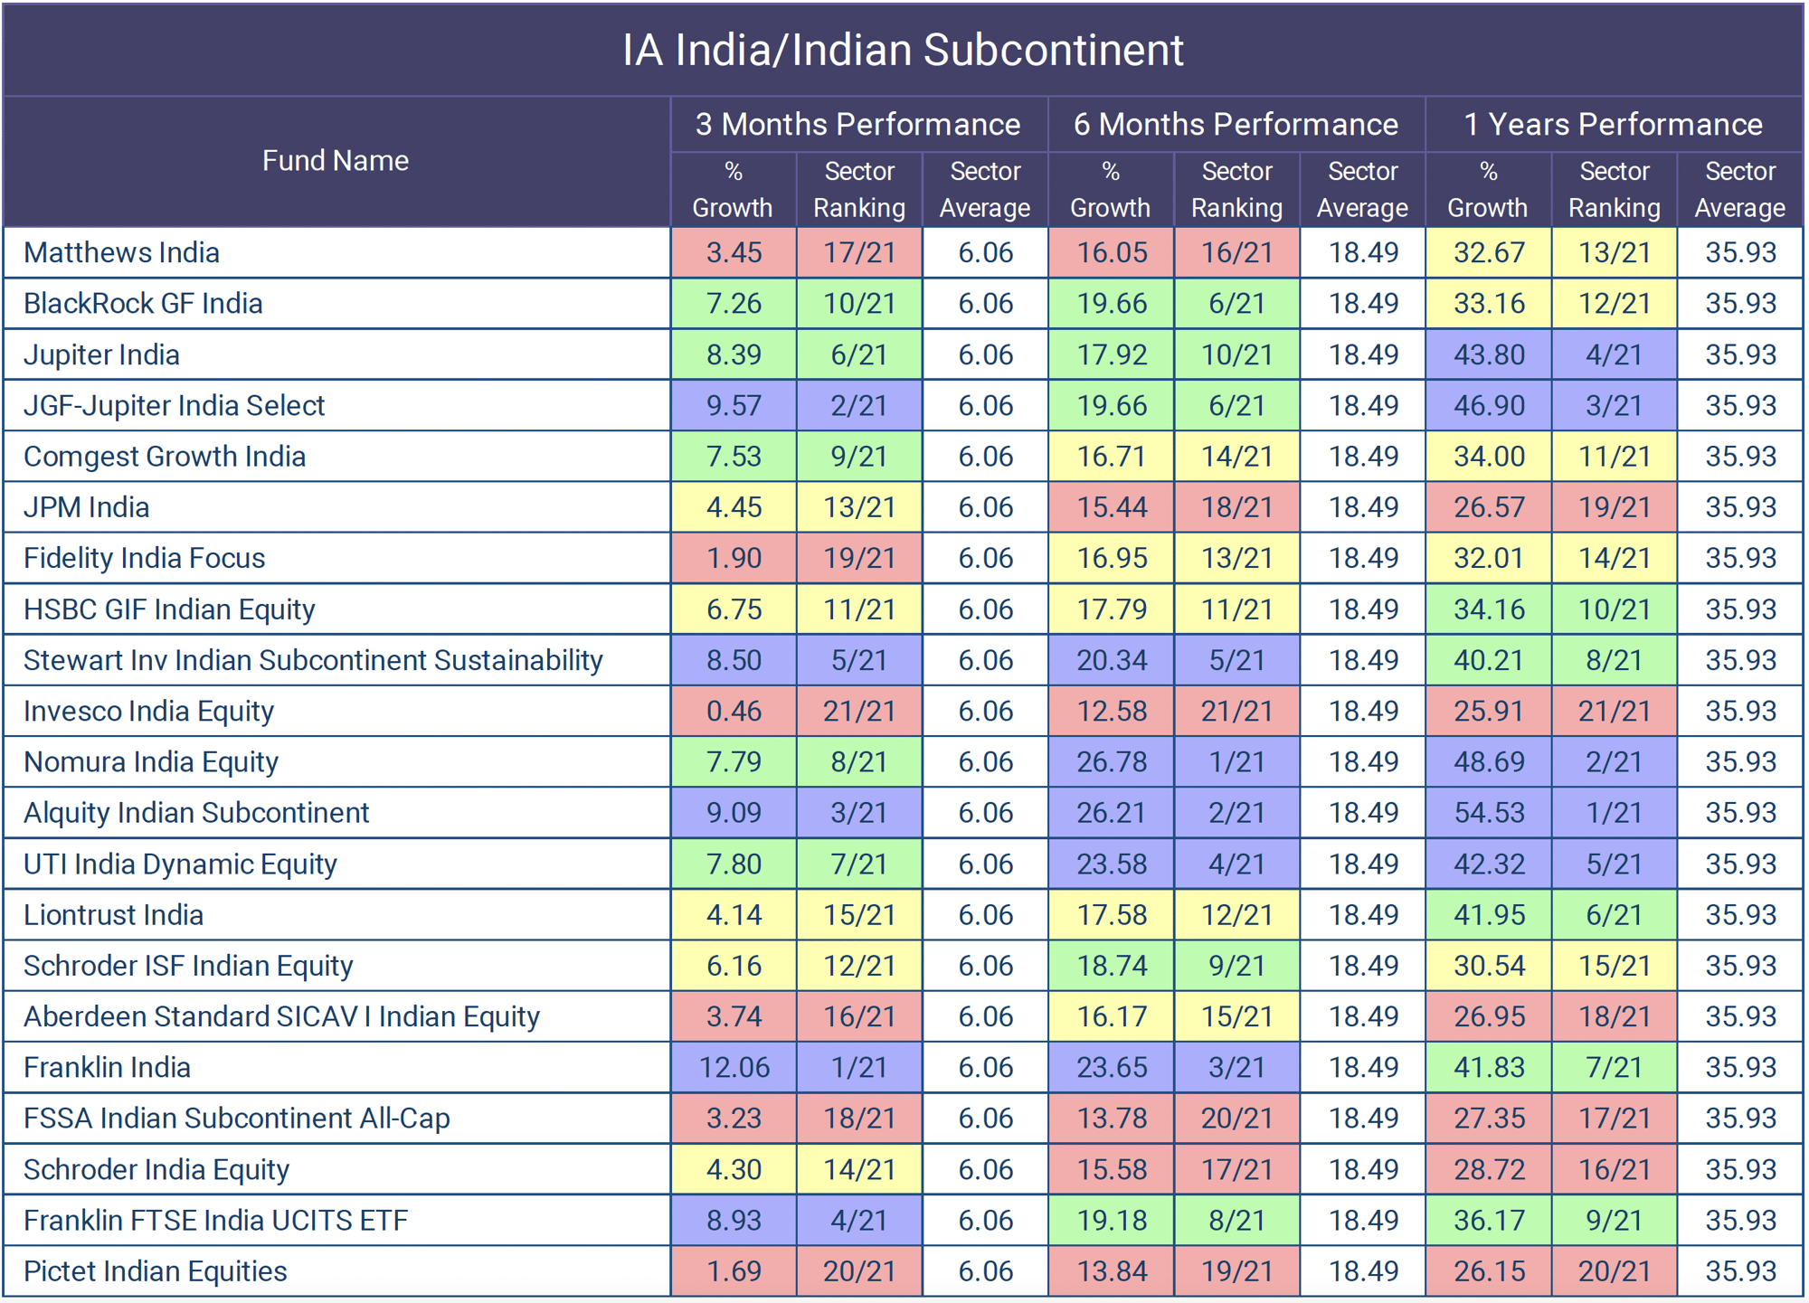Image resolution: width=1809 pixels, height=1303 pixels.
Task: Click Nomura India Equity fund name
Action: pyautogui.click(x=151, y=761)
